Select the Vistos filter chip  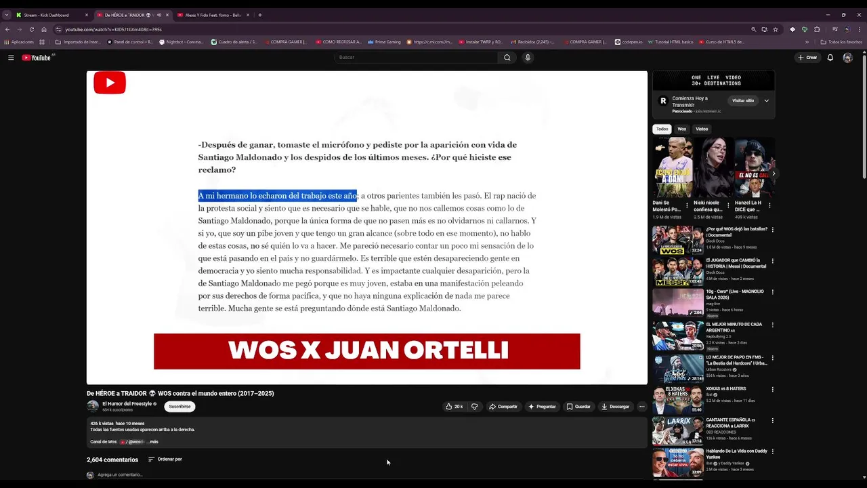(702, 129)
